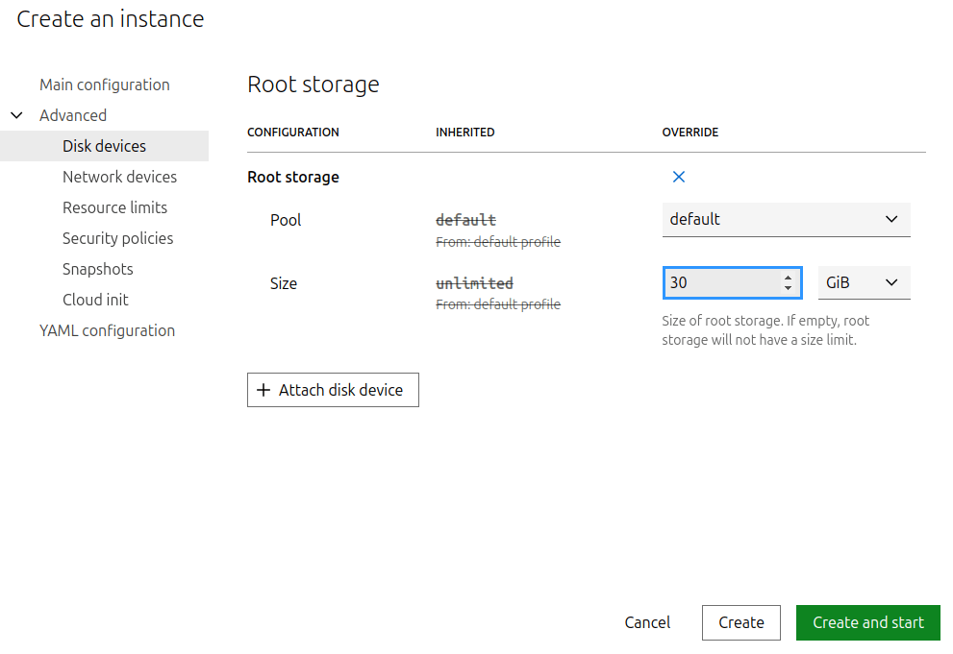
Task: Select Disk devices in the sidebar
Action: coord(105,146)
